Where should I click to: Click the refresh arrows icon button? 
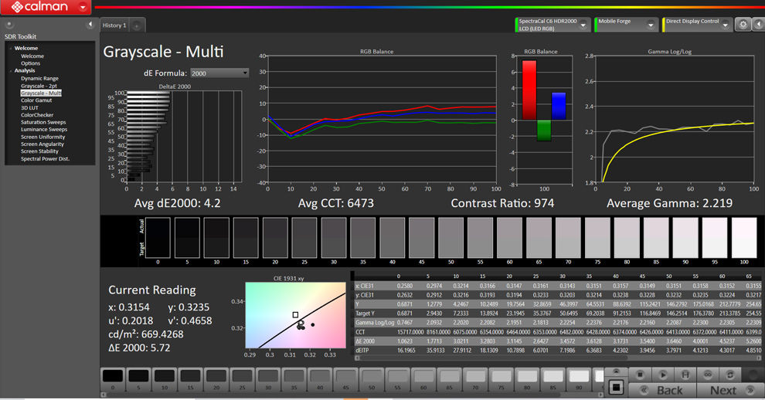click(x=730, y=375)
